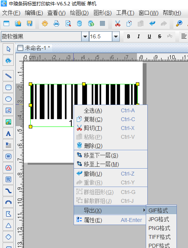The height and width of the screenshot is (248, 188).
Task: Toggle strikethrough text formatting
Action: click(160, 36)
